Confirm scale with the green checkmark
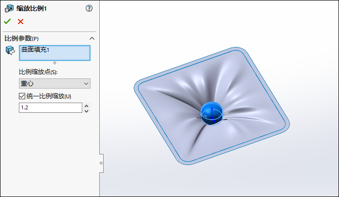Viewport: 339px width, 197px height. tap(7, 21)
